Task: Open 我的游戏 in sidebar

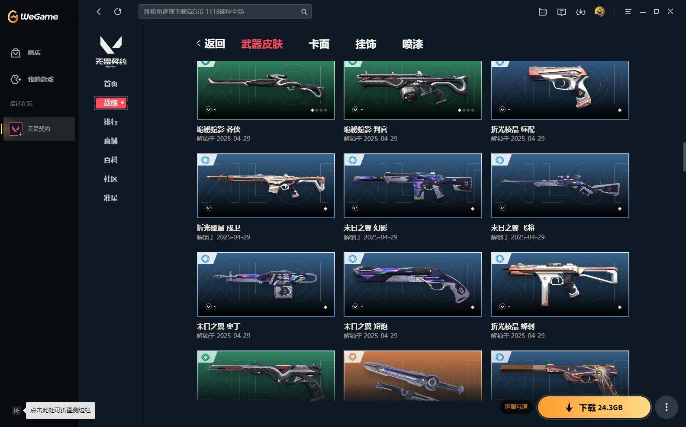Action: [x=32, y=80]
